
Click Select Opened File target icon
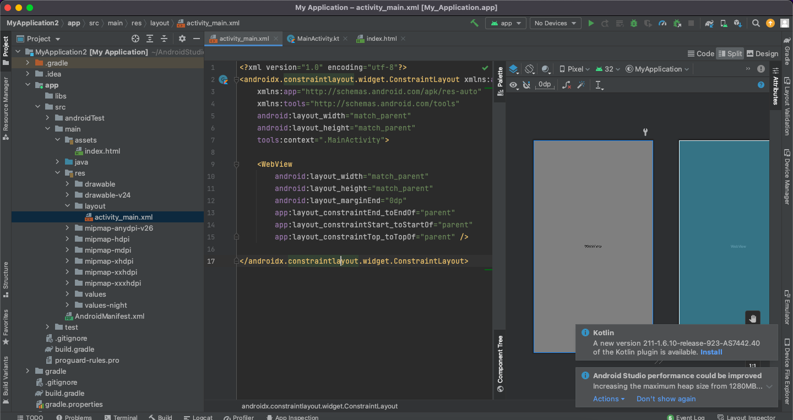135,39
